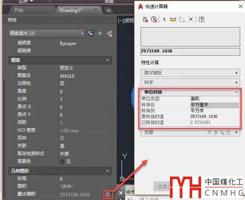This screenshot has height=200, width=245.
Task: Click the 原点 X value
Action: [85, 107]
